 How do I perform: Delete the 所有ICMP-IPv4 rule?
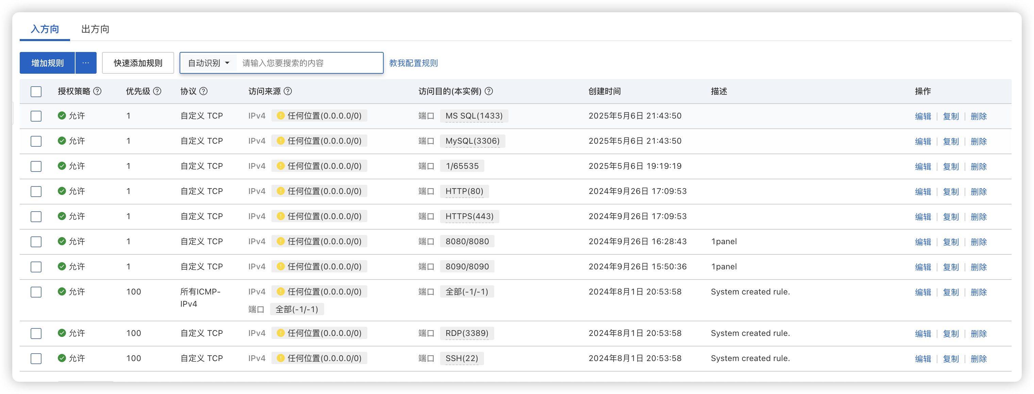tap(978, 292)
